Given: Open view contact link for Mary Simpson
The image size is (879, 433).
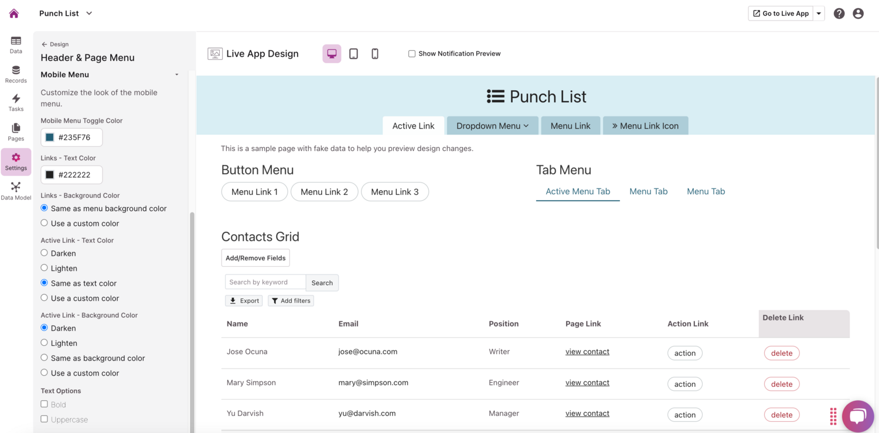Looking at the screenshot, I should (587, 382).
